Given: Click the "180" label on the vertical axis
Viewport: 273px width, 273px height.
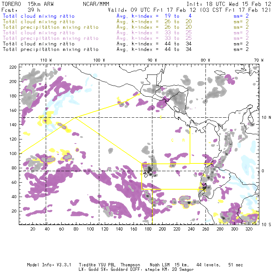Looking at the screenshot, I should coord(13,96).
